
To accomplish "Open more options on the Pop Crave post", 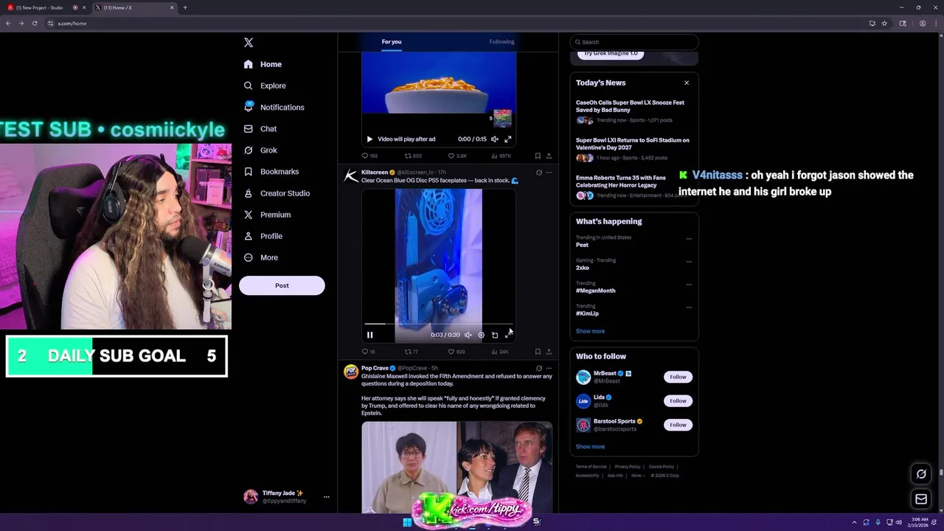I will [x=549, y=368].
